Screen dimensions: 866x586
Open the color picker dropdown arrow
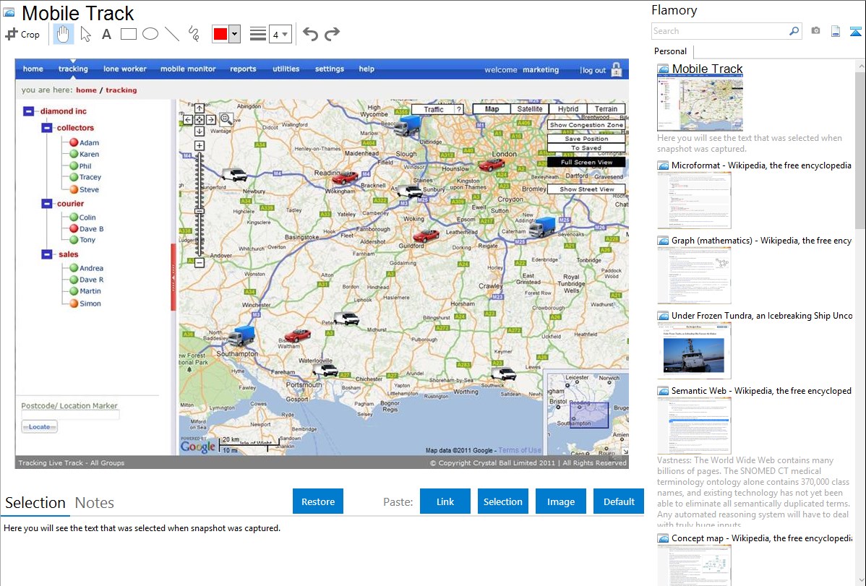234,34
